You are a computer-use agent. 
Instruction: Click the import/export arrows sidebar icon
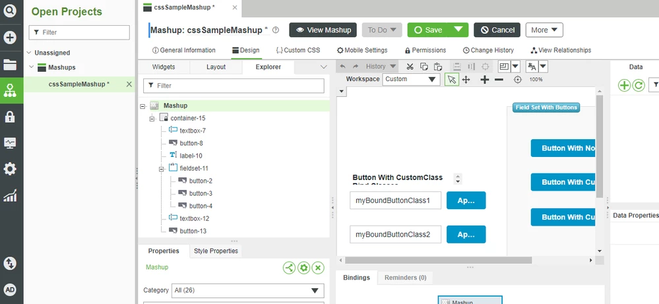(10, 263)
